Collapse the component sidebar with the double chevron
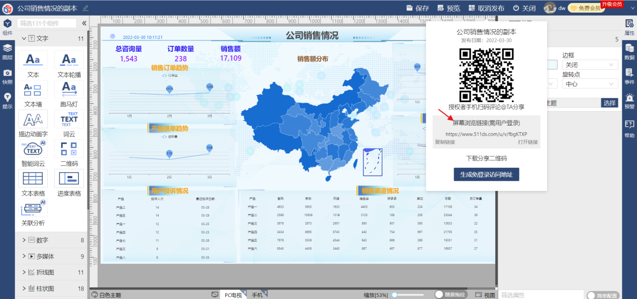Viewport: 637px width, 299px height. (84, 23)
